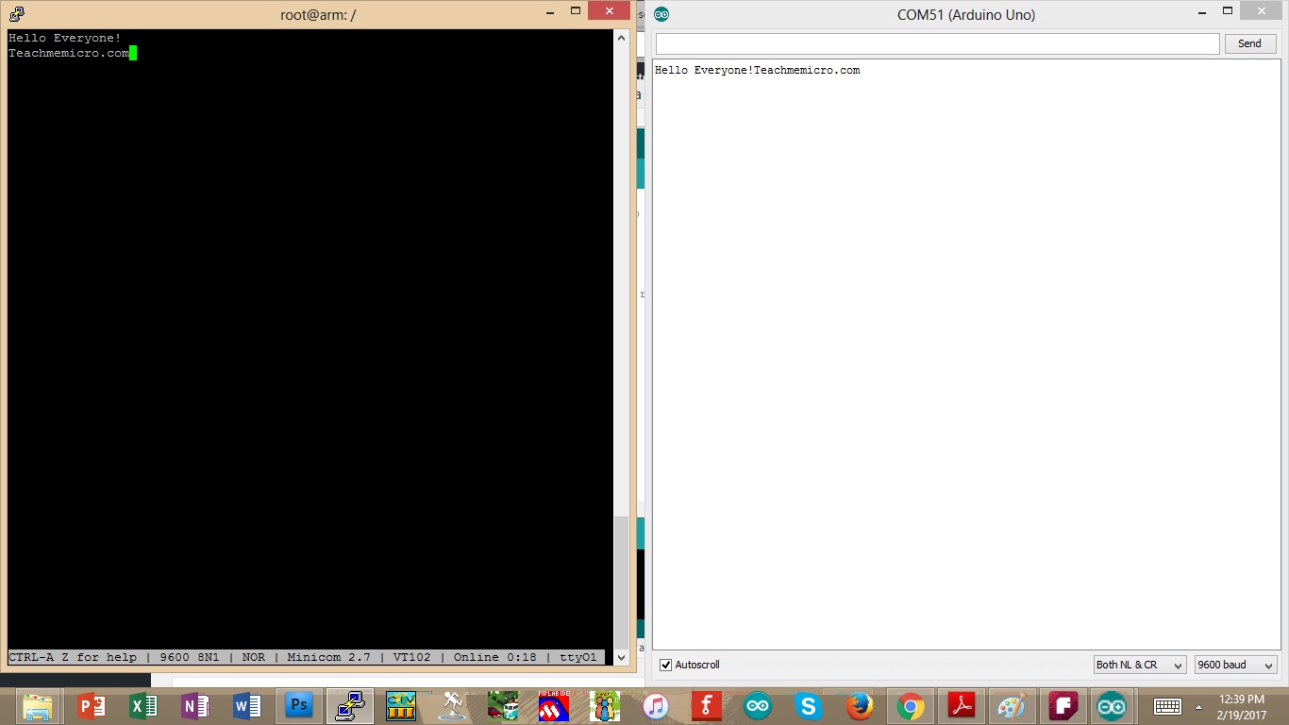Screen dimensions: 1289x725
Task: Click the PuTTY icon in terminal title bar
Action: tap(17, 14)
